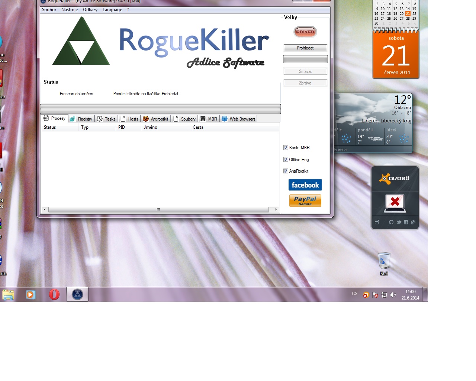The image size is (476, 381).
Task: Click the PayPal Donate badge
Action: pos(305,201)
